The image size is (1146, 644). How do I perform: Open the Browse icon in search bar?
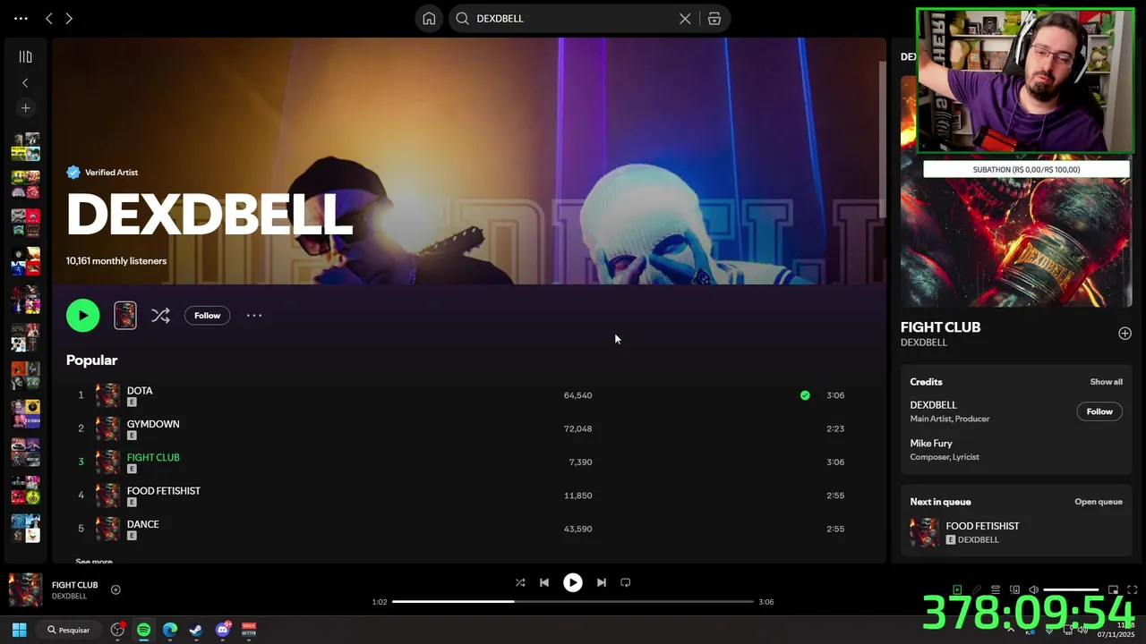(714, 19)
